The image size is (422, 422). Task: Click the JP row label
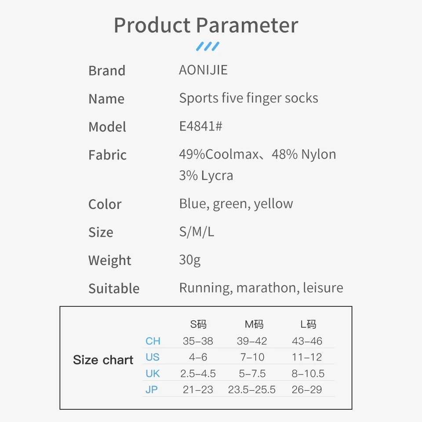(152, 389)
